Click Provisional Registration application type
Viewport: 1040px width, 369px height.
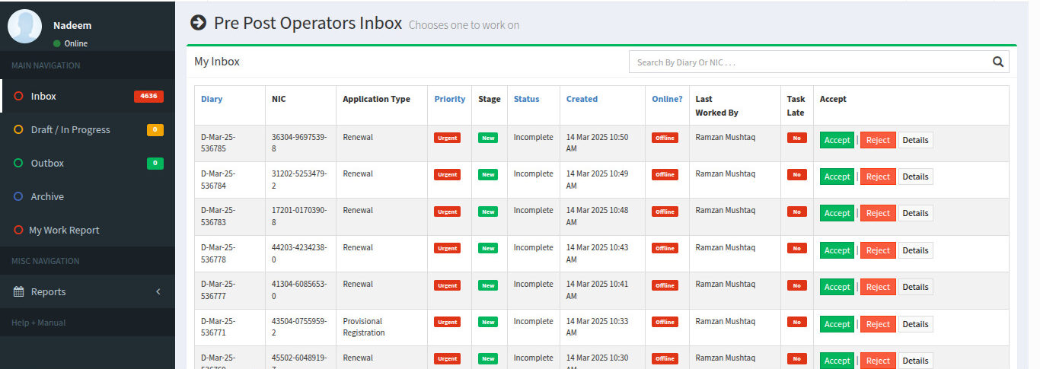tap(364, 327)
